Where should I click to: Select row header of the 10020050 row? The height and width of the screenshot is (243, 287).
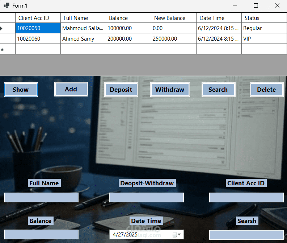[8, 28]
